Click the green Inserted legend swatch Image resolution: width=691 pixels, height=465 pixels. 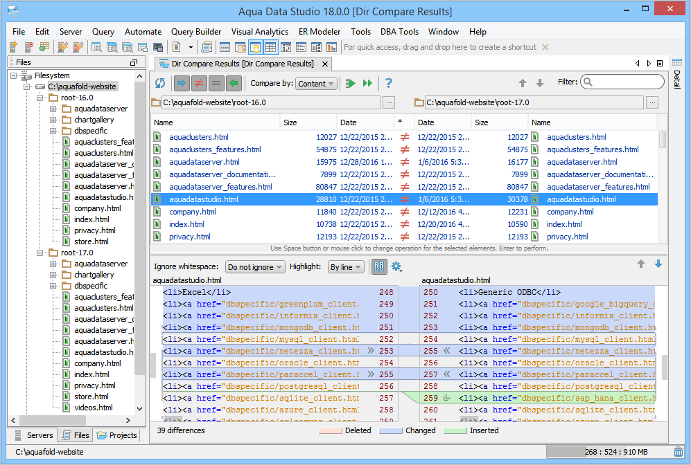coord(455,430)
